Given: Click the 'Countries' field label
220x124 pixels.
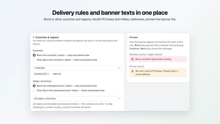Looking at the screenshot, I should click(38, 51).
